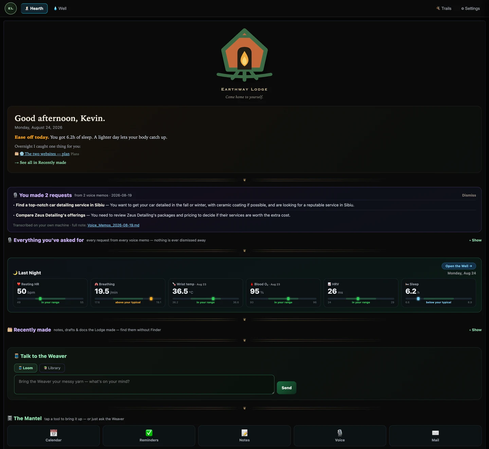Click the Last Night moon icon
Image resolution: width=489 pixels, height=449 pixels.
pyautogui.click(x=15, y=273)
